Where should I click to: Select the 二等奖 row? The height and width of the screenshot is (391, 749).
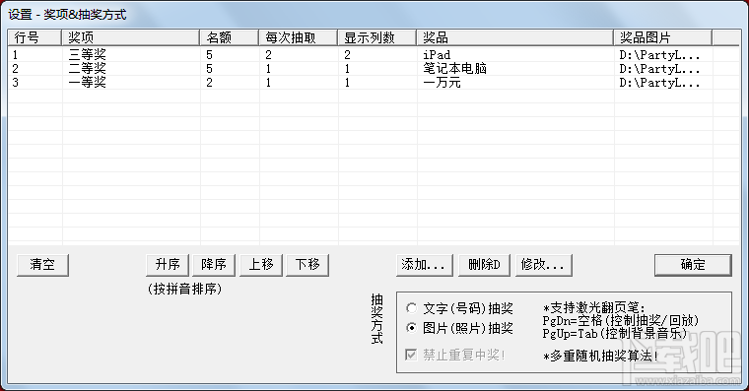[374, 69]
